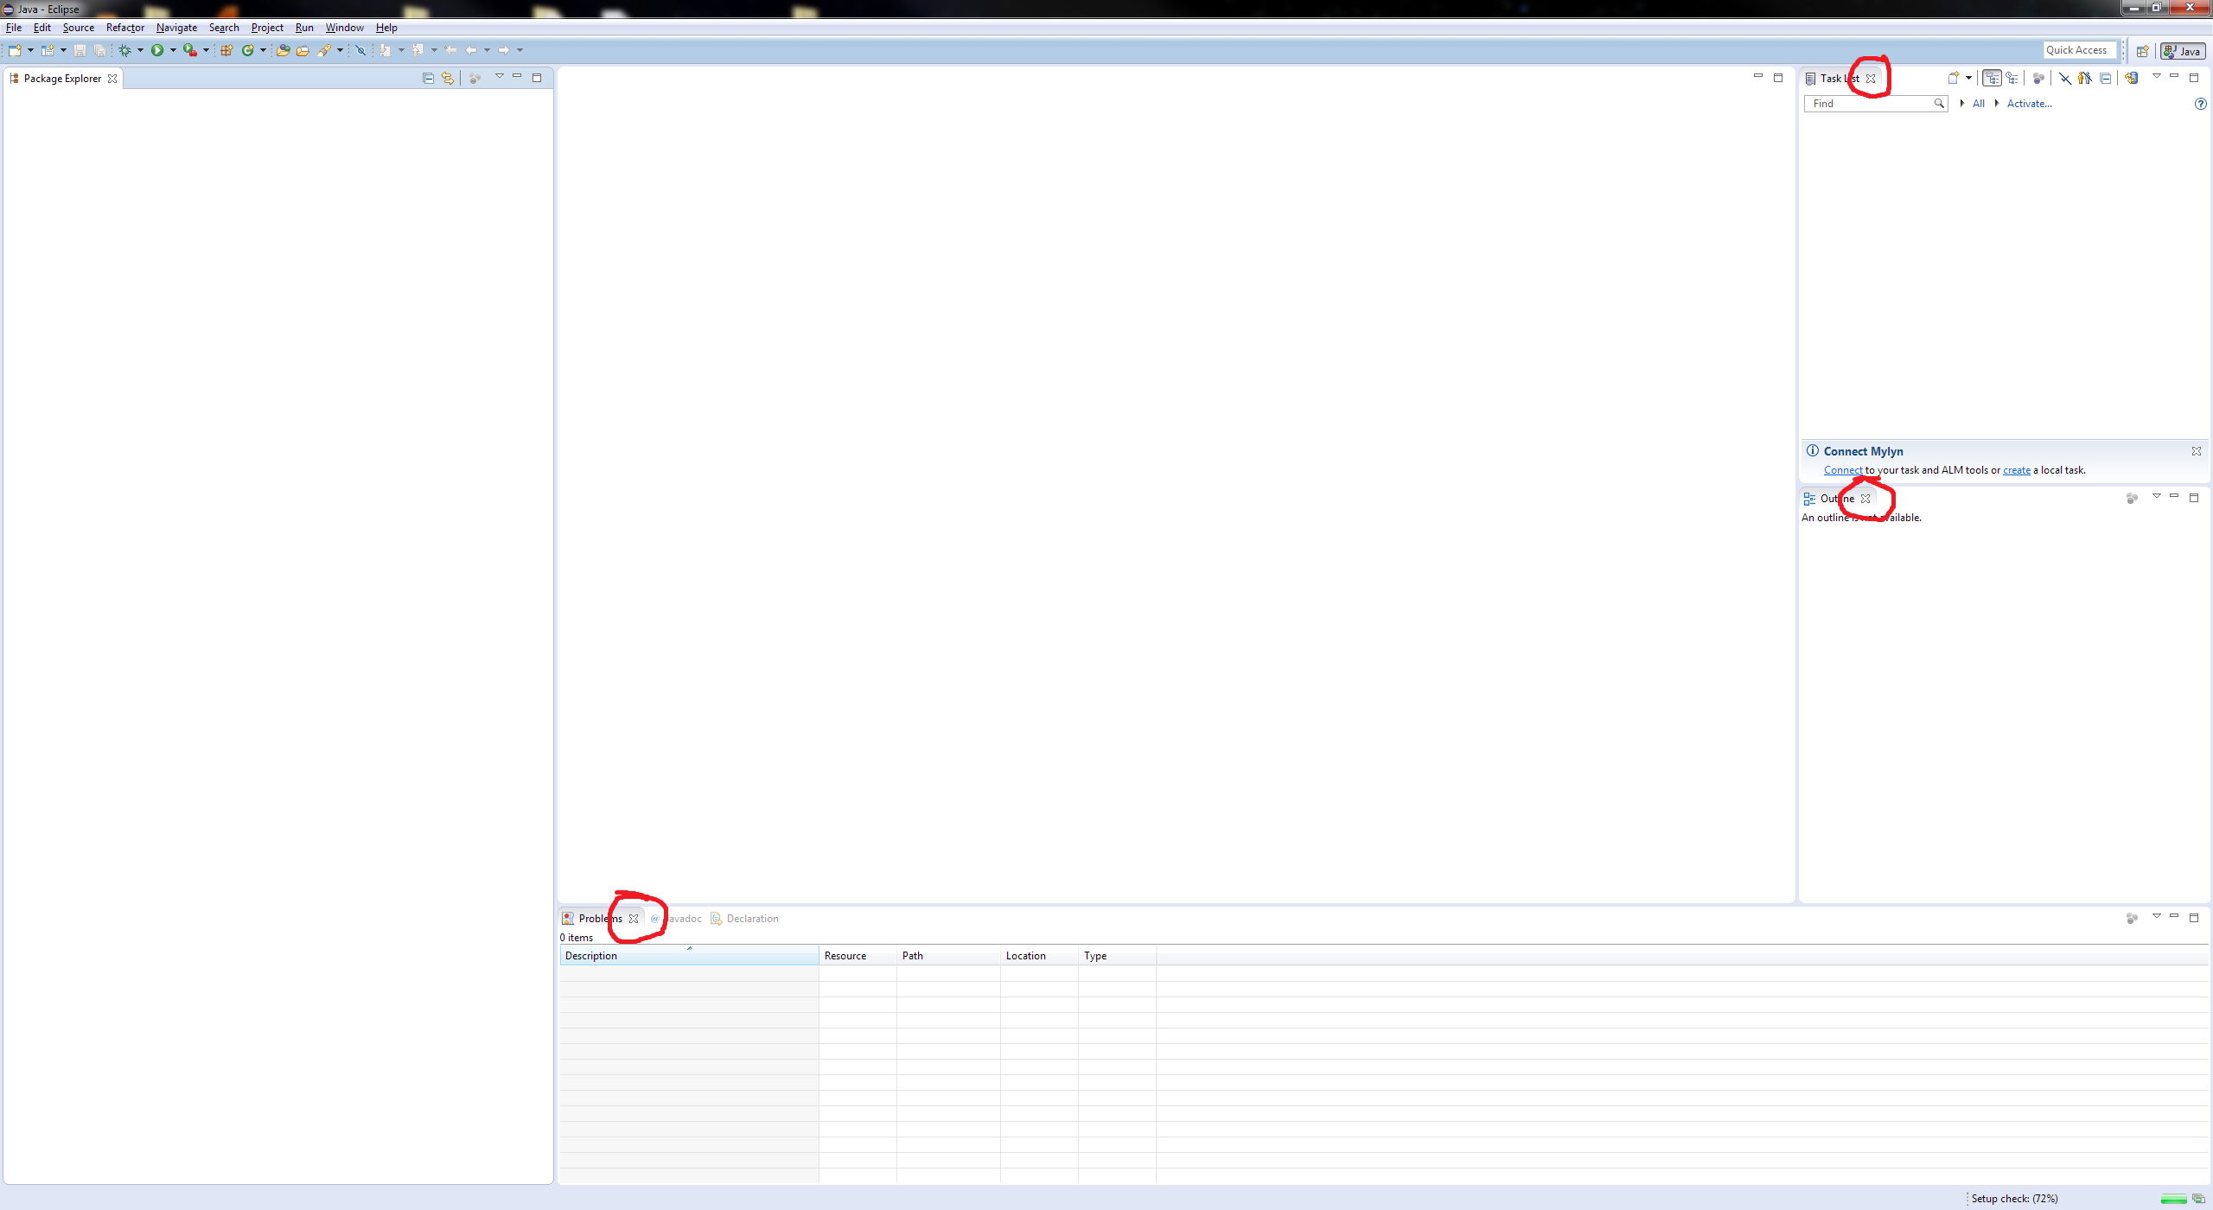Screen dimensions: 2213x1210
Task: Click the Connect link in Mylyn notice
Action: [1842, 471]
